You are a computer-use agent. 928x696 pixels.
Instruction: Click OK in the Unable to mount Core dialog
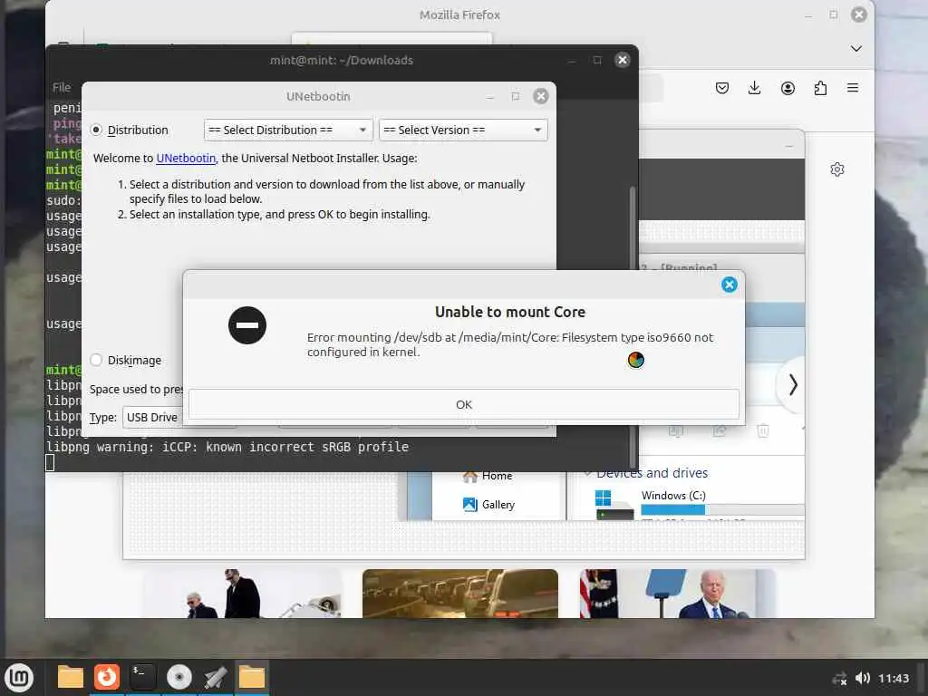tap(463, 404)
